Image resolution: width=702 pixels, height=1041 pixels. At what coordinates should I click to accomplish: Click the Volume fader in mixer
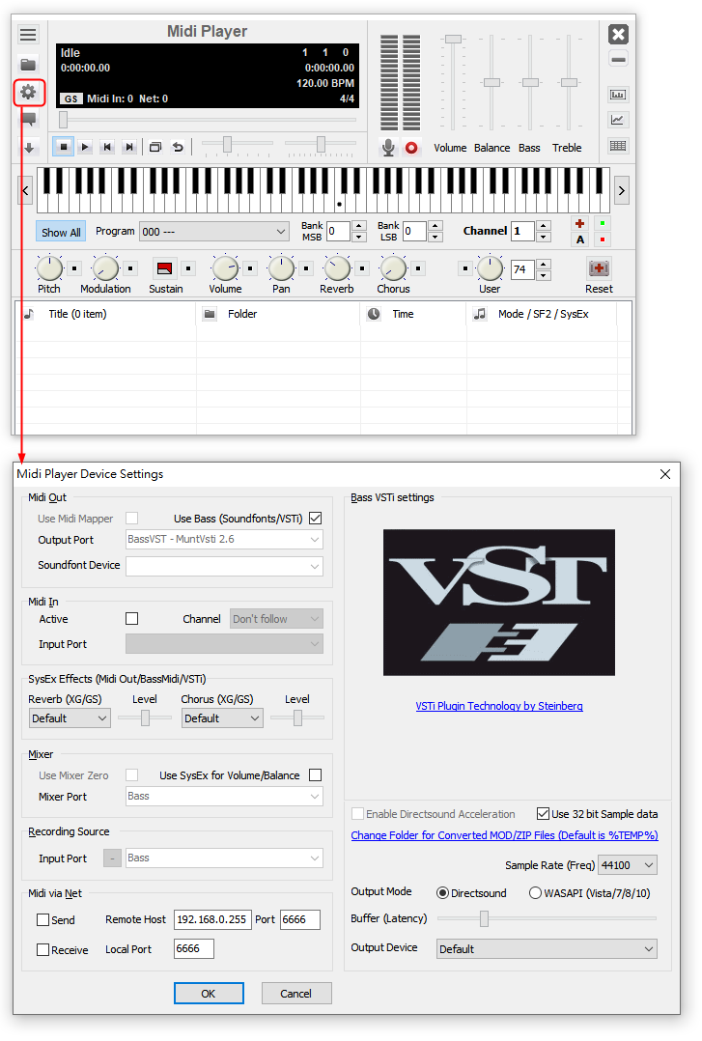[x=453, y=40]
